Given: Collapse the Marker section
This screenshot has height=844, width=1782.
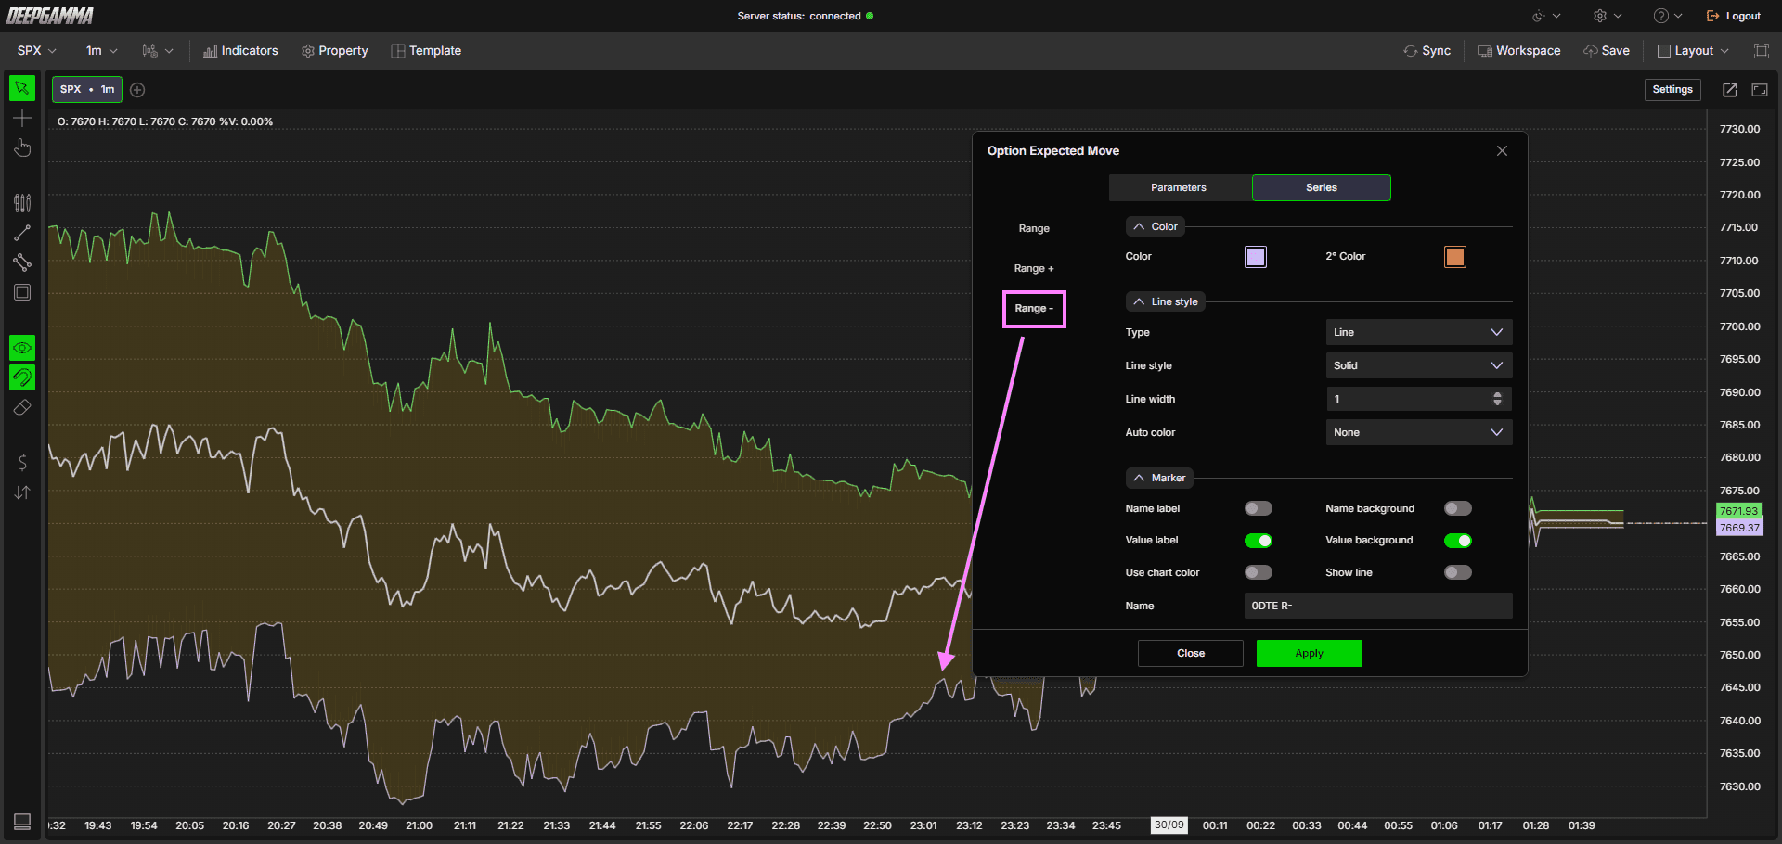Looking at the screenshot, I should (1159, 478).
